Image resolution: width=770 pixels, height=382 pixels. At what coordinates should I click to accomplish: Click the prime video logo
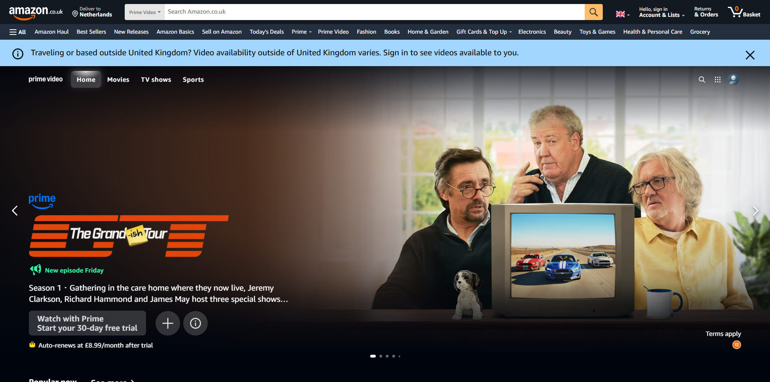[x=46, y=79]
